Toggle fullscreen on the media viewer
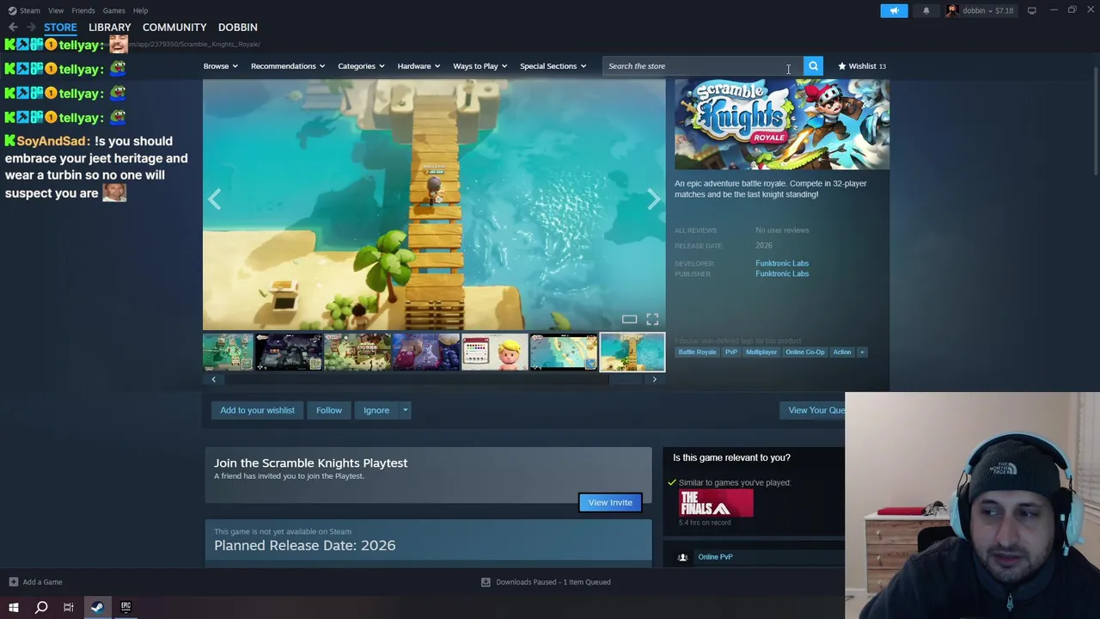1100x619 pixels. click(x=652, y=319)
